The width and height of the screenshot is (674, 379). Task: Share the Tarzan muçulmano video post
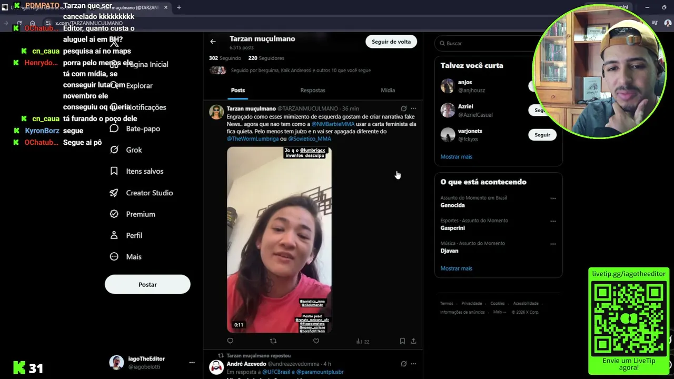click(x=413, y=341)
